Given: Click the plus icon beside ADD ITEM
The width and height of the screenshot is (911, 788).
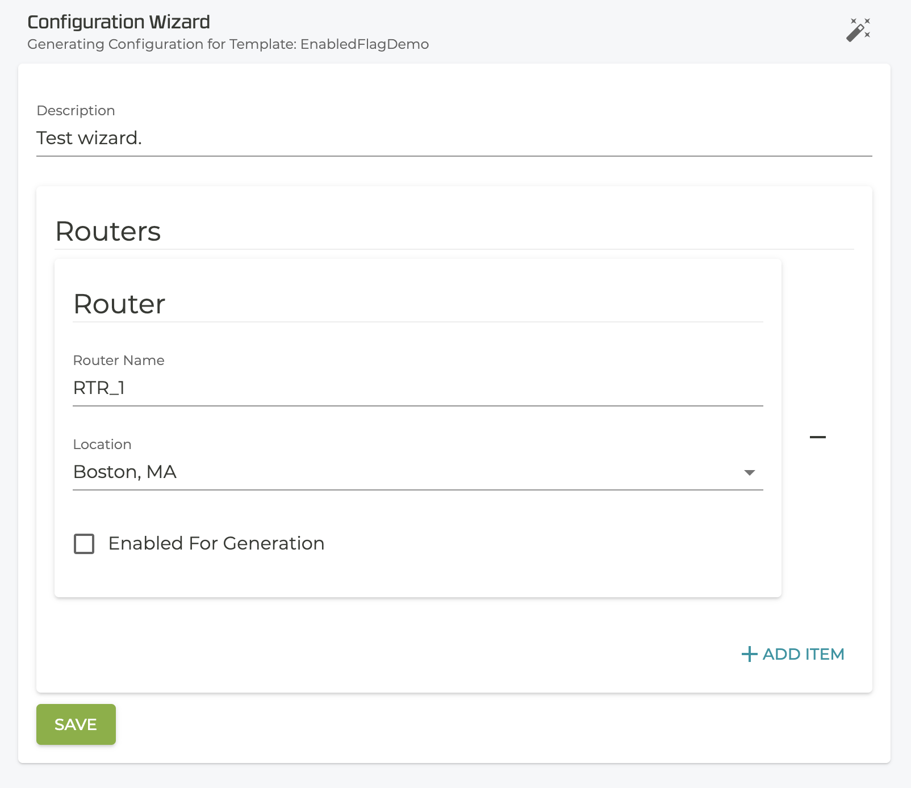Looking at the screenshot, I should (x=749, y=654).
